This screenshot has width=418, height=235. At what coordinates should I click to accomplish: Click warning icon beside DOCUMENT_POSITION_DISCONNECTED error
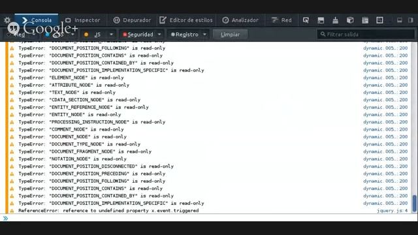(x=12, y=166)
